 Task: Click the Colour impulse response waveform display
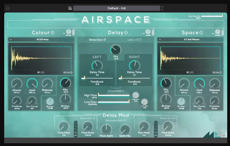point(41,58)
